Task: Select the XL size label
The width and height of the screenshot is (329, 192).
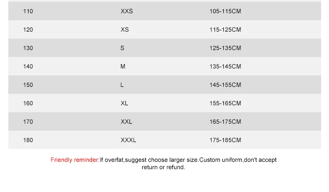Action: click(124, 103)
